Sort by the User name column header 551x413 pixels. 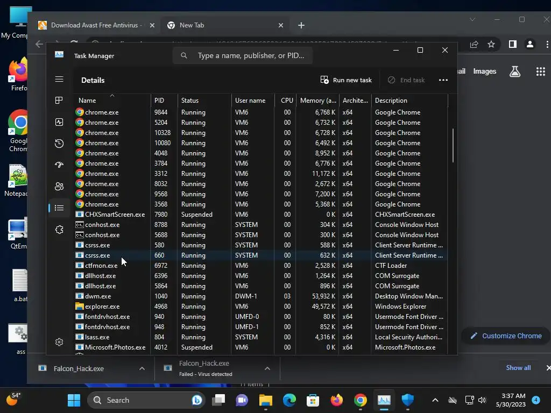click(253, 101)
